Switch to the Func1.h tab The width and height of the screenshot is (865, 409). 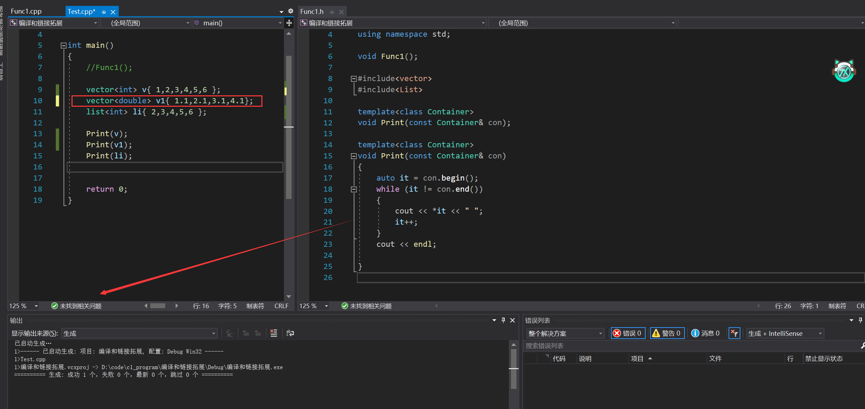(x=312, y=11)
